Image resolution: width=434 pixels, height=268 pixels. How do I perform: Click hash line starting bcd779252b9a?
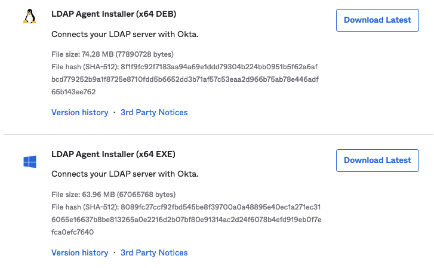tap(184, 79)
